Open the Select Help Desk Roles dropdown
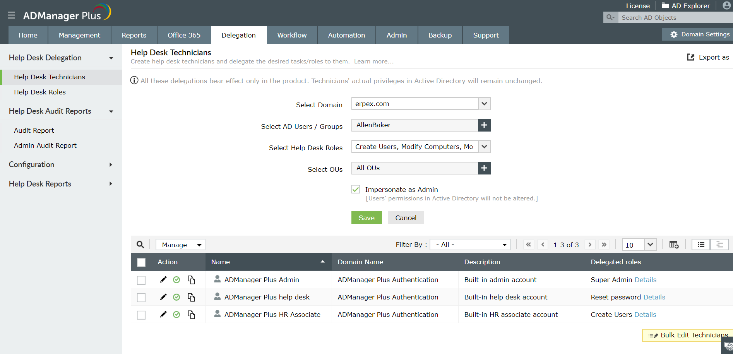733x354 pixels. click(x=421, y=147)
